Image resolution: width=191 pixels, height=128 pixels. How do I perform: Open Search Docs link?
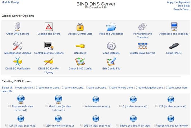[x=181, y=9]
